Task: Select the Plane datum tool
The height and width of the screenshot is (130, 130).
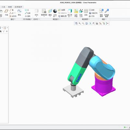Action: [x=6, y=12]
